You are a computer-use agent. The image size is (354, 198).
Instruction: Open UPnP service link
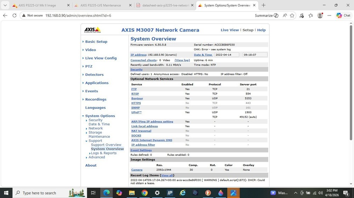pos(136,112)
